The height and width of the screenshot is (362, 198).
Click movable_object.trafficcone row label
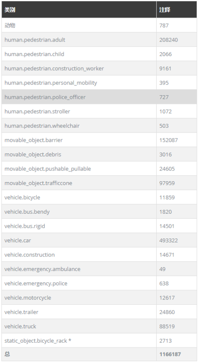point(38,183)
